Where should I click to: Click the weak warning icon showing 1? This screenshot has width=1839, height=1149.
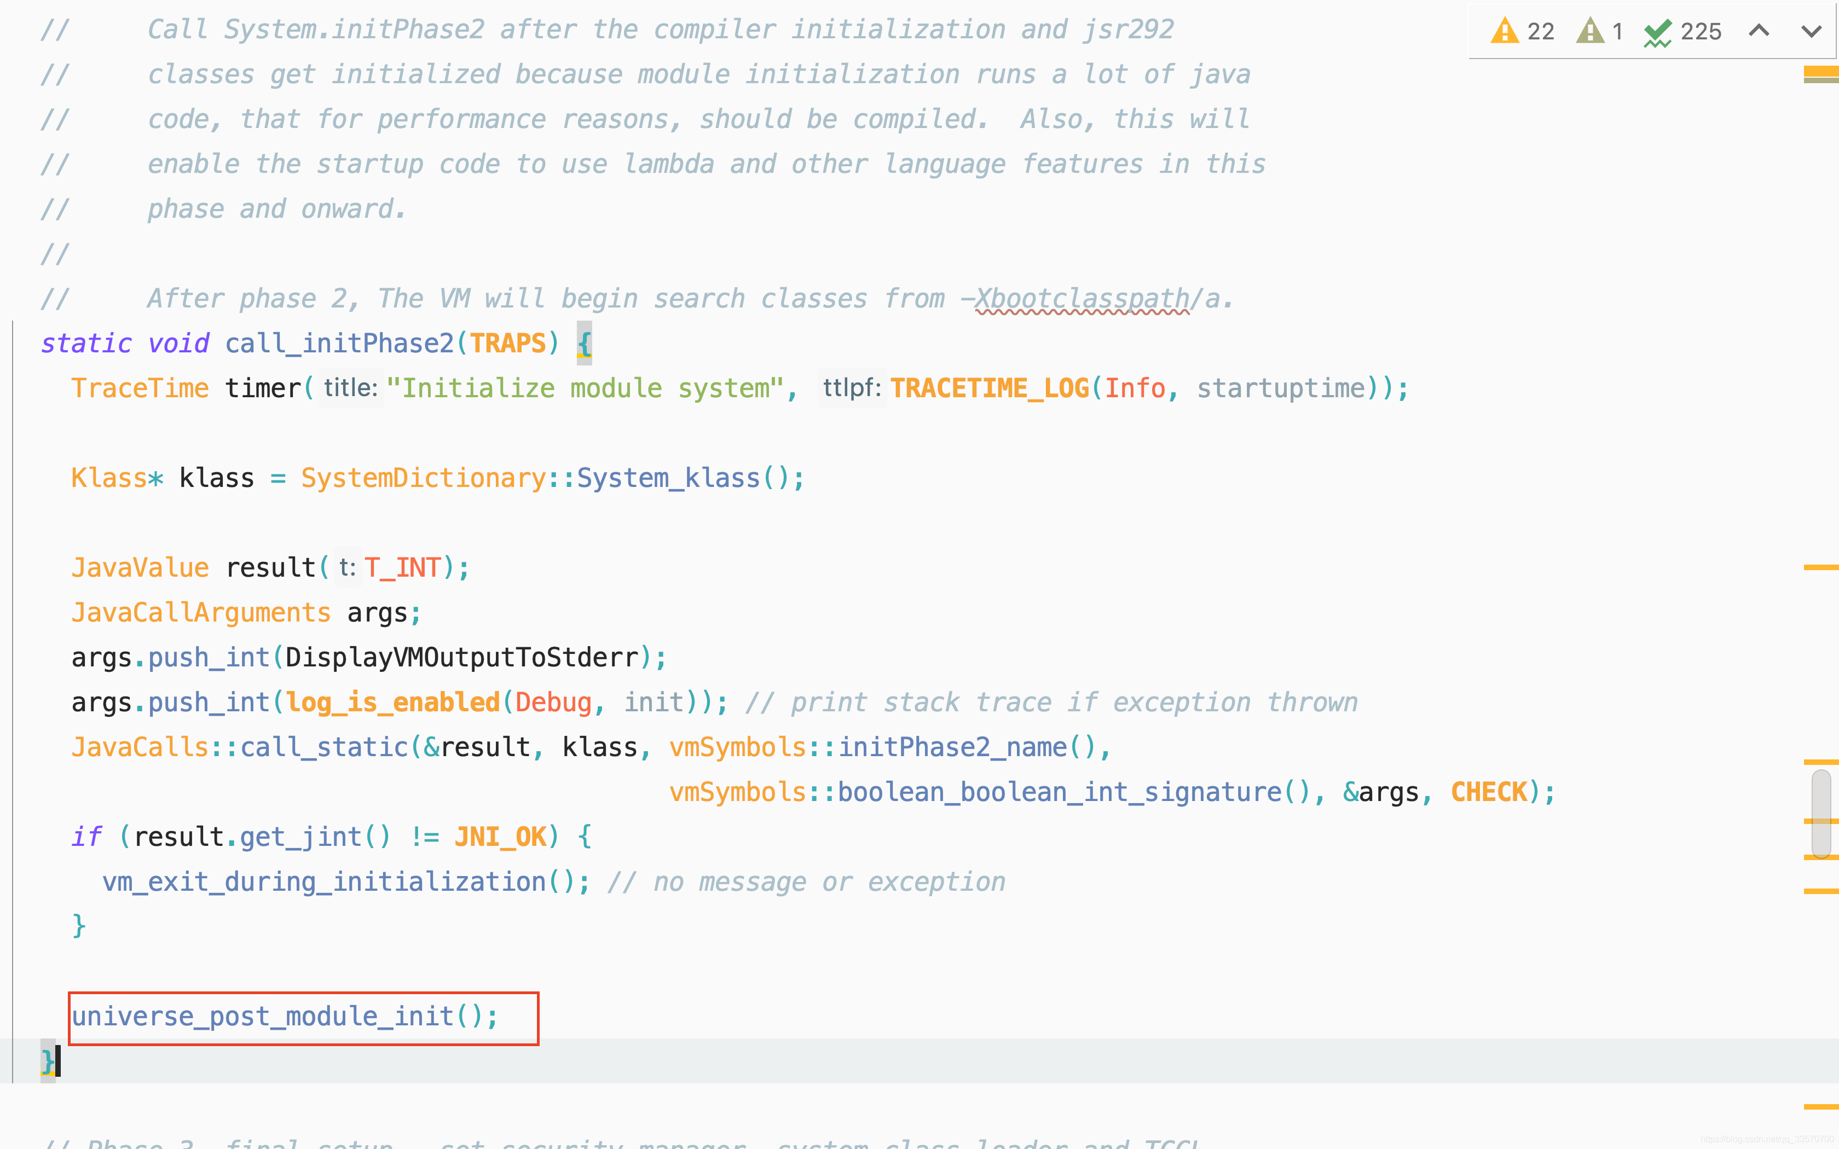[x=1590, y=31]
